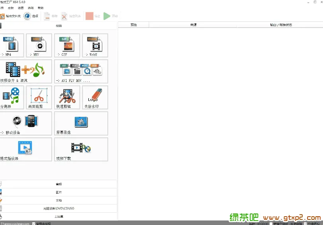Open the 语言 menu

pos(21,8)
